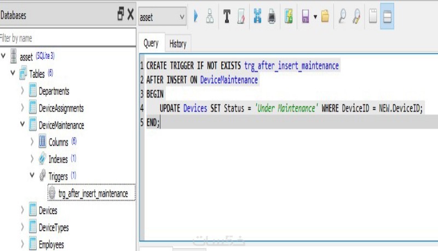
Task: Click the asset database server icon
Action: coord(13,56)
